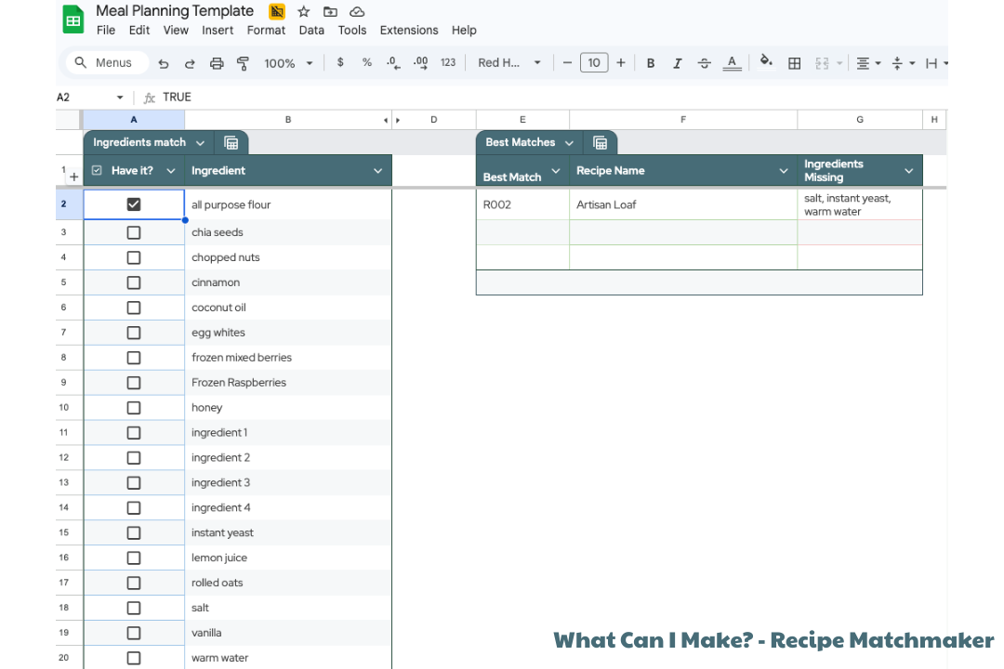
Task: Open number format 123 options
Action: 447,63
